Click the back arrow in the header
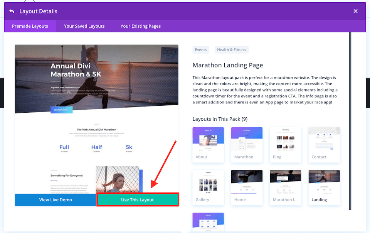Viewport: 370px width, 233px height. click(10, 11)
